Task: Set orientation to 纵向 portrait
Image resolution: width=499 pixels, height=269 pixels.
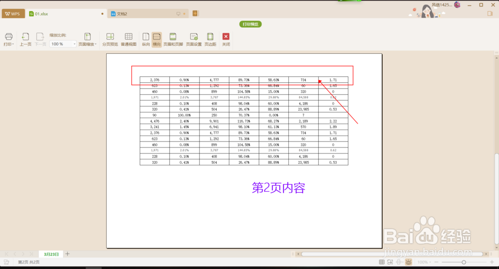Action: (x=146, y=39)
